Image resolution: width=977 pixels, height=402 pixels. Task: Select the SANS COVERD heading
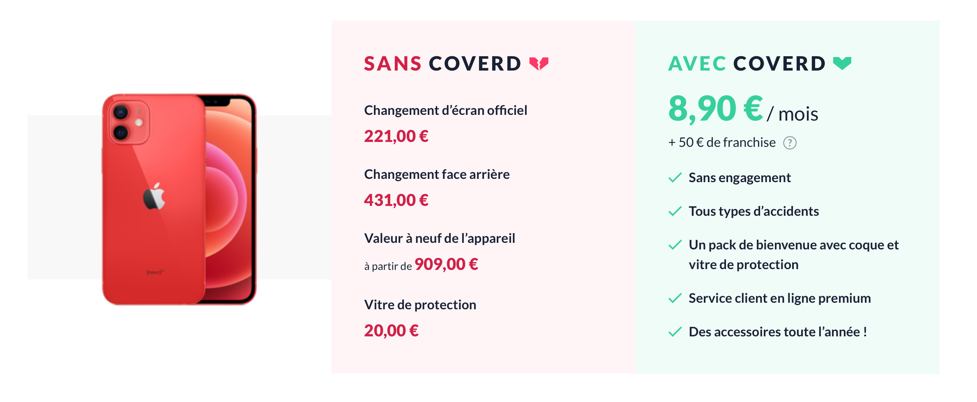(442, 64)
